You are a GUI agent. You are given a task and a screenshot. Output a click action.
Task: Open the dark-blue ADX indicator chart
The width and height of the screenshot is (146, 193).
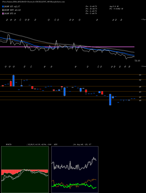[75, 170]
